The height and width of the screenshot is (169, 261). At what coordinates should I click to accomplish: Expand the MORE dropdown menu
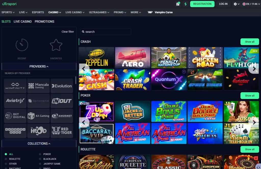point(136,12)
